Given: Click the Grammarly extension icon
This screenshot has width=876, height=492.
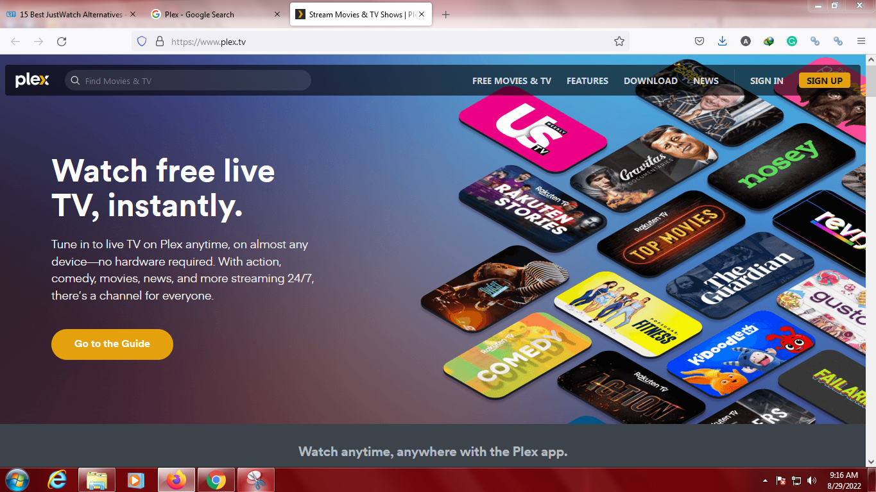Looking at the screenshot, I should click(792, 42).
